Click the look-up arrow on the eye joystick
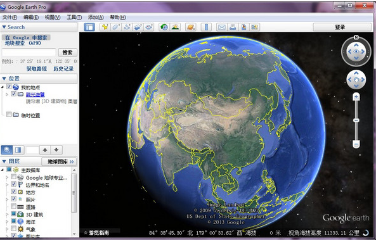 click(x=356, y=45)
